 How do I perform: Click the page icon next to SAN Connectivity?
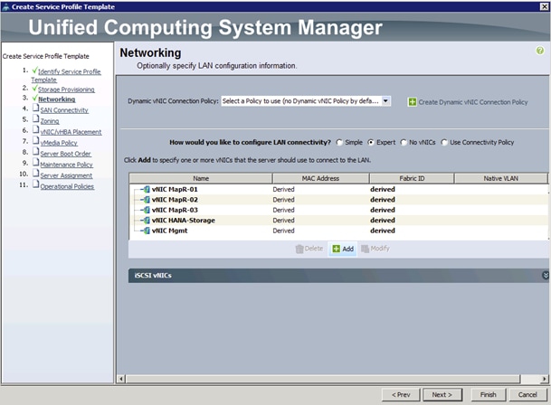pyautogui.click(x=35, y=108)
